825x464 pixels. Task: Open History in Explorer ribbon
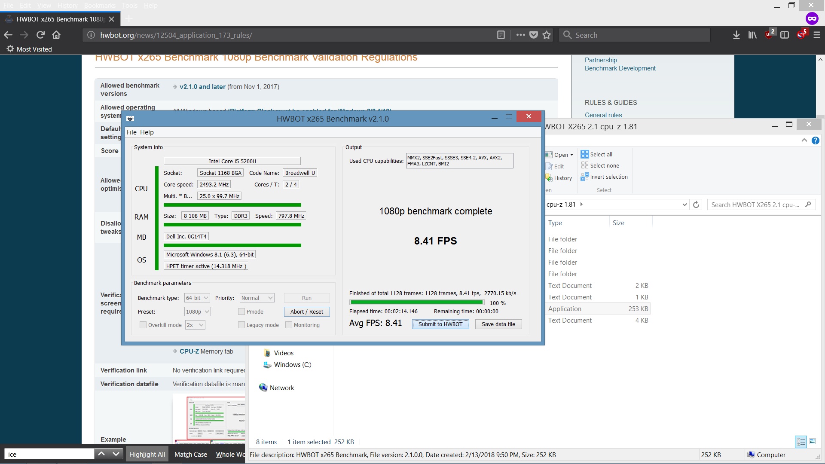click(x=559, y=178)
